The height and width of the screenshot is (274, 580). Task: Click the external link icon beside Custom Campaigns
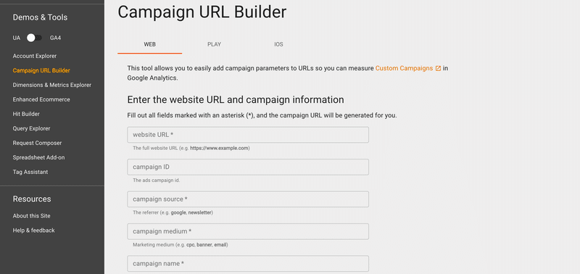438,68
